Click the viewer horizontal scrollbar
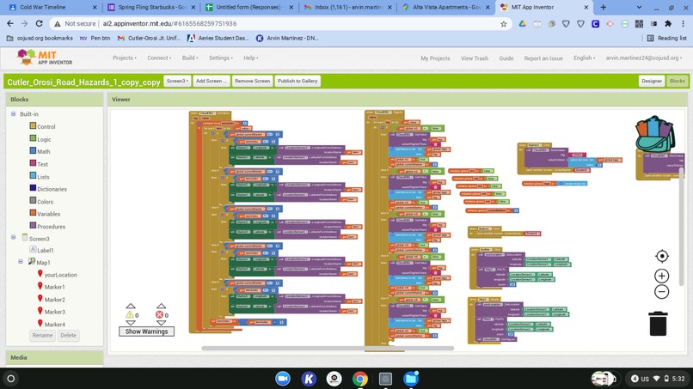The image size is (693, 389). [328, 348]
